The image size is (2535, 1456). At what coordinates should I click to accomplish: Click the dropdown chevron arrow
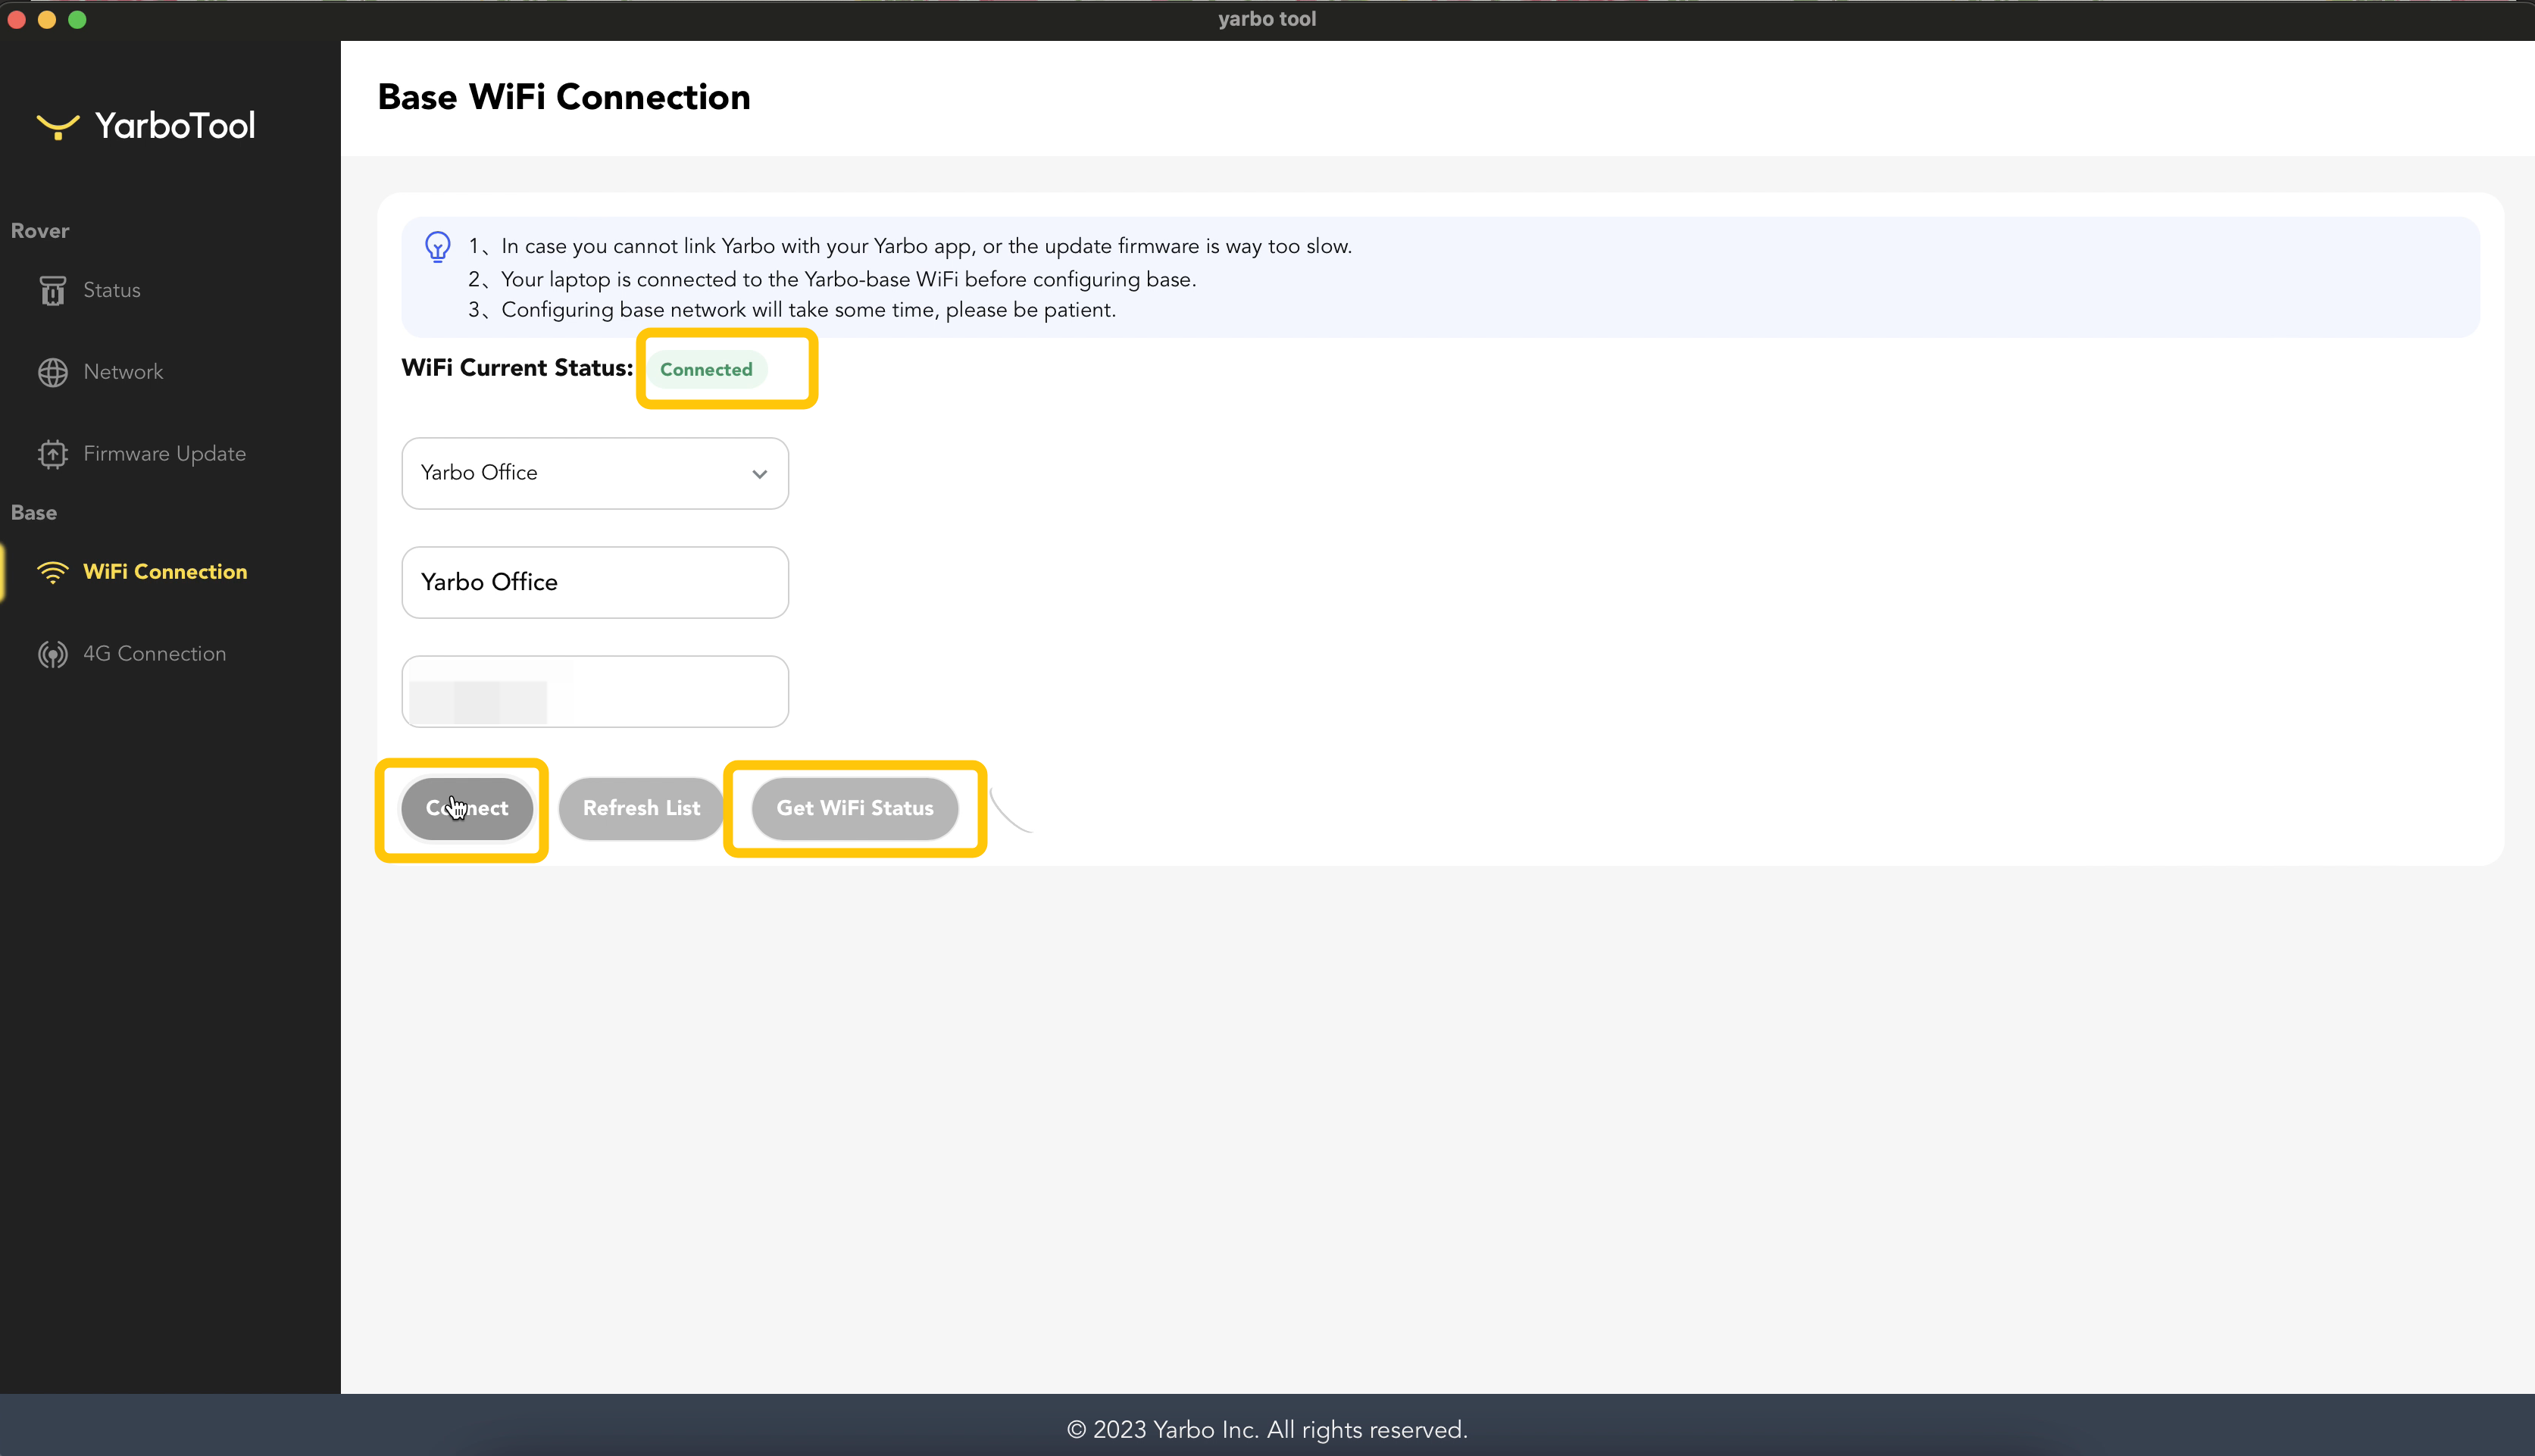point(760,474)
